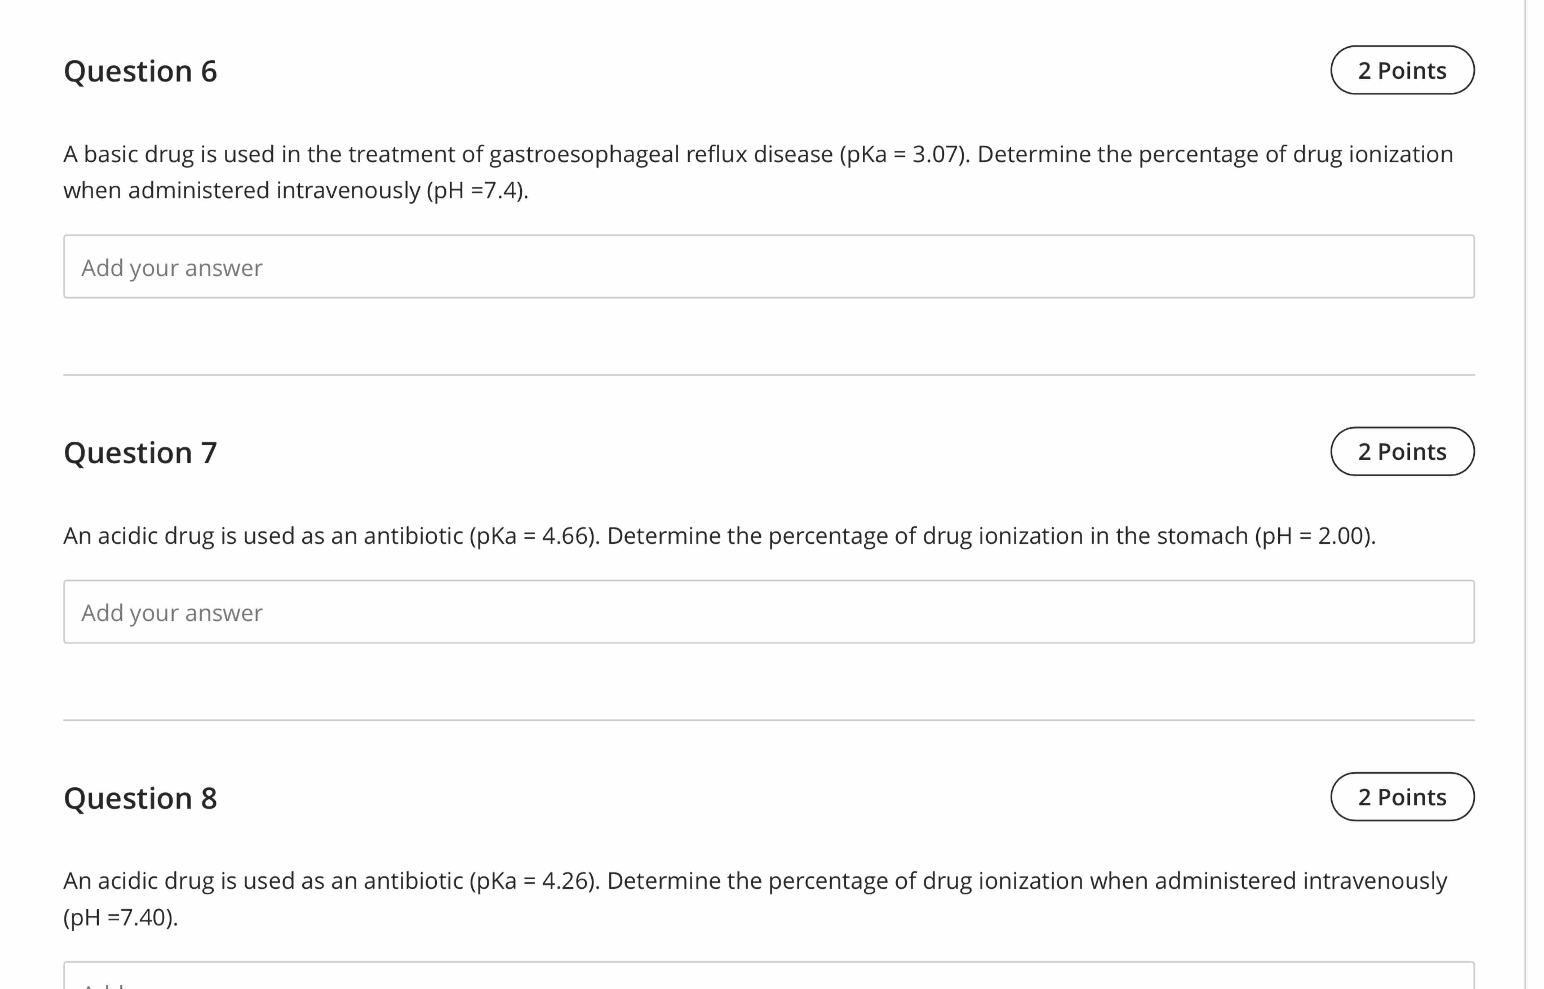Select the Question 8 heading
This screenshot has height=989, width=1544.
coord(141,798)
